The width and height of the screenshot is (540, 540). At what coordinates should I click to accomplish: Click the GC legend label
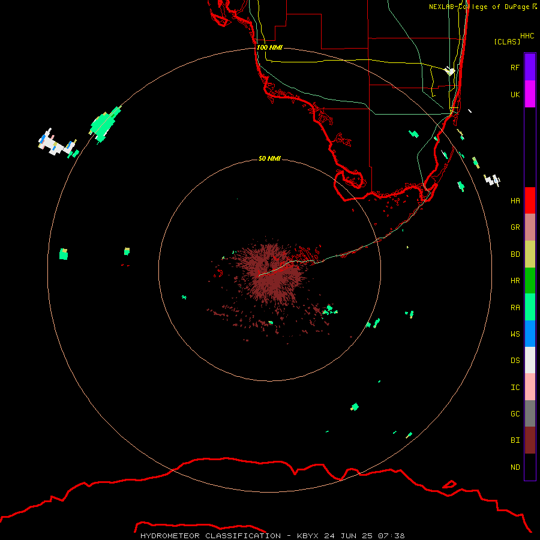click(515, 413)
